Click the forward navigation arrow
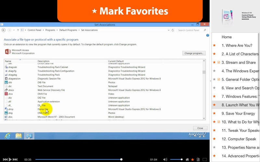 [x=9, y=30]
